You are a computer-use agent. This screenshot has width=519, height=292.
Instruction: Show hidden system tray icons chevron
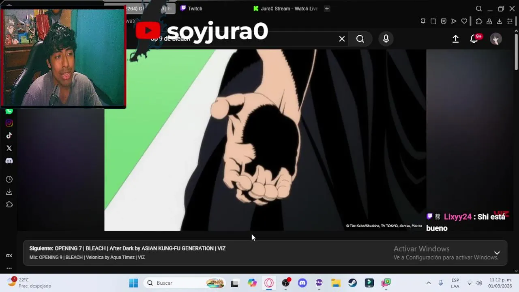tap(428, 283)
